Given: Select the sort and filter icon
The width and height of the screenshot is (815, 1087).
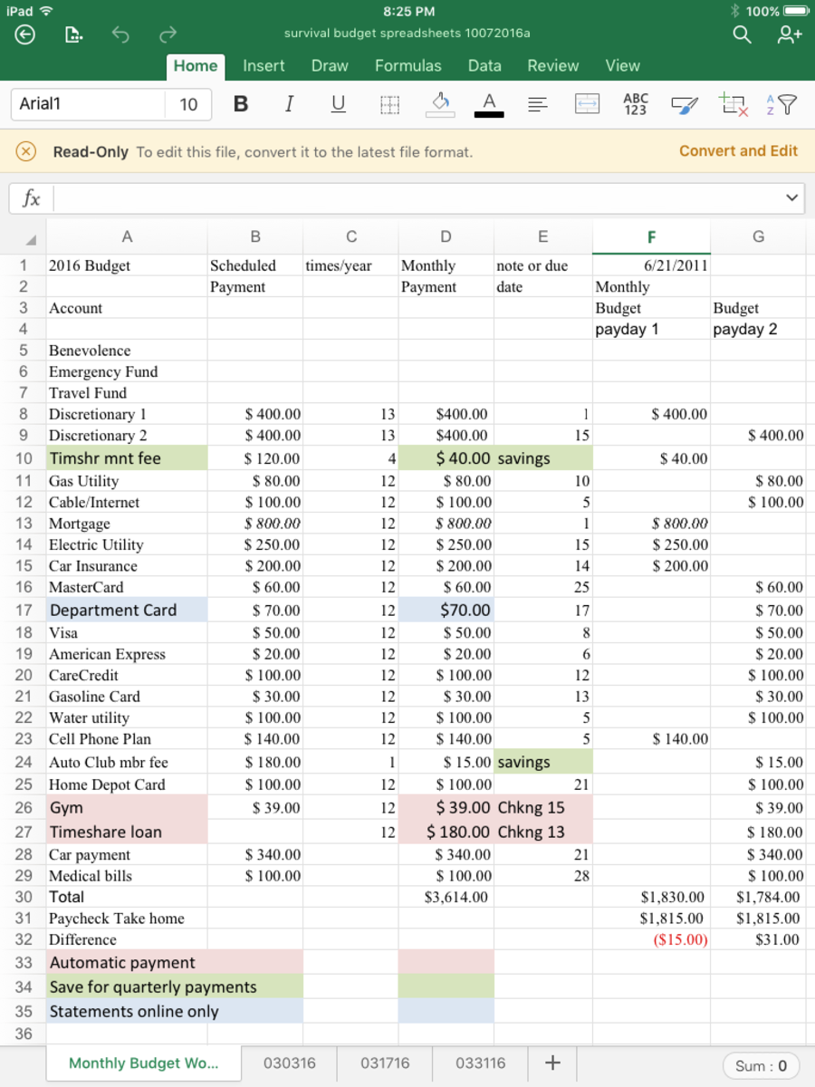Looking at the screenshot, I should point(783,105).
